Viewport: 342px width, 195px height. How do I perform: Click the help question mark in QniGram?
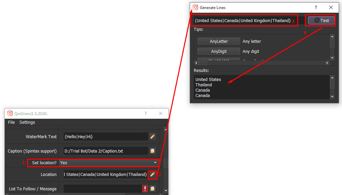[146, 113]
